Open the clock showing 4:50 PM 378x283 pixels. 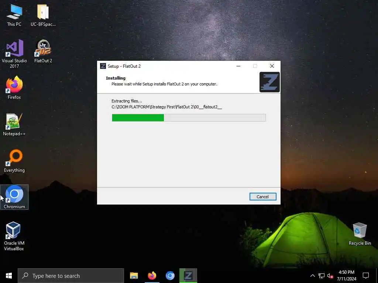(x=346, y=276)
